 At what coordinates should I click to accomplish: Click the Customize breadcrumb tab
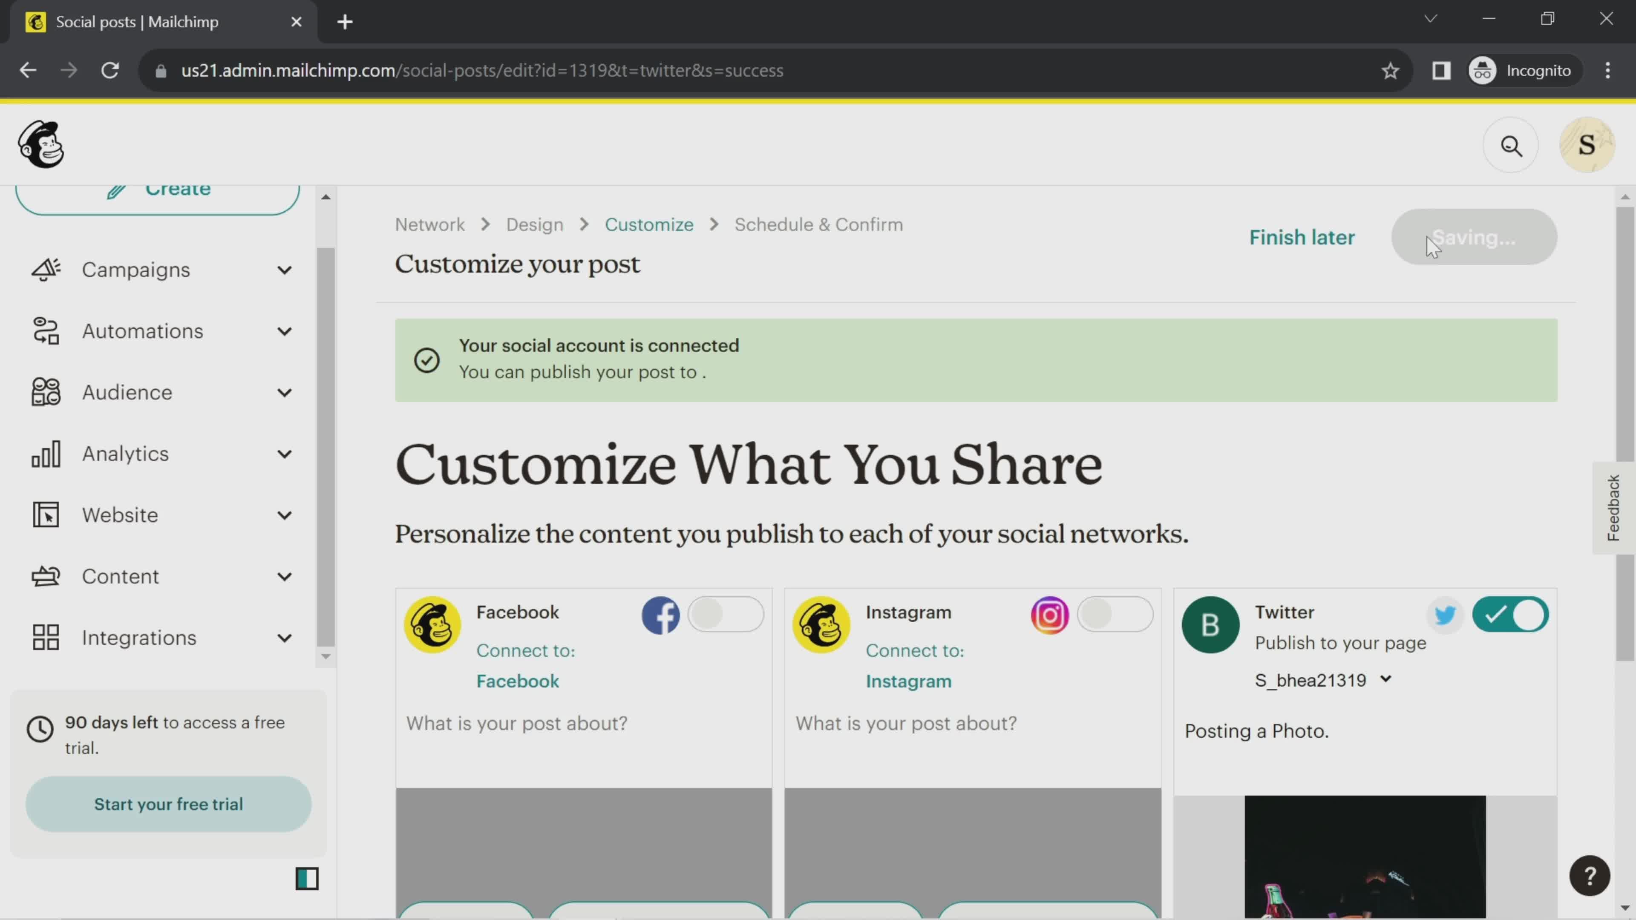pos(648,224)
